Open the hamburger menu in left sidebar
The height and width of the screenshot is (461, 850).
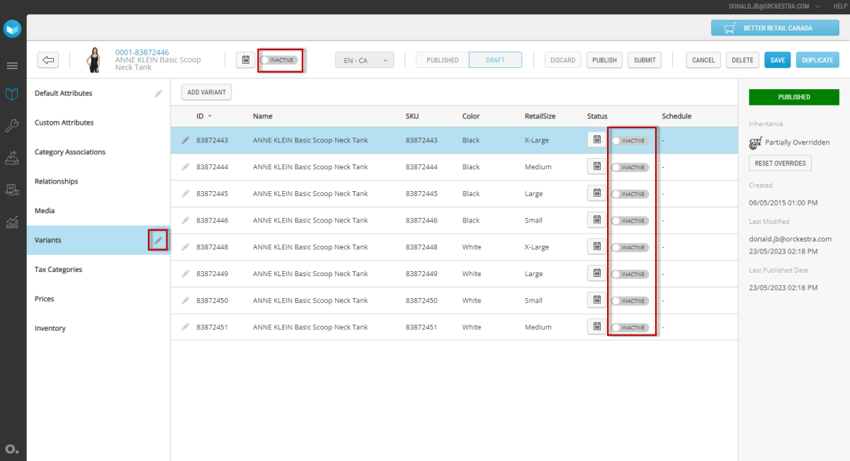pos(12,66)
